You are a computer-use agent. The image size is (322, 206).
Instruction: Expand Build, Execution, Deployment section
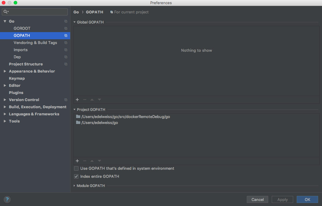tap(5, 107)
